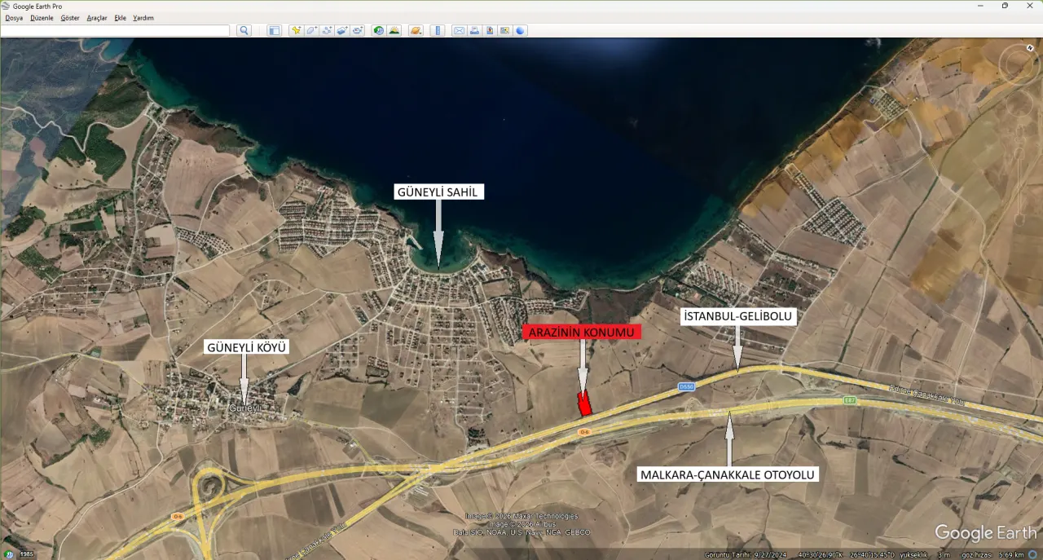1043x560 pixels.
Task: Click the Görüntü Tarihi date in status bar
Action: pos(746,554)
